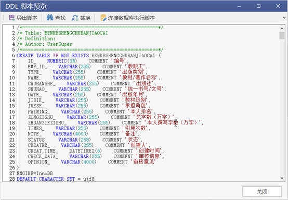Click on the DEFAULT CHARACTER SET line
This screenshot has height=200, width=288.
56,179
